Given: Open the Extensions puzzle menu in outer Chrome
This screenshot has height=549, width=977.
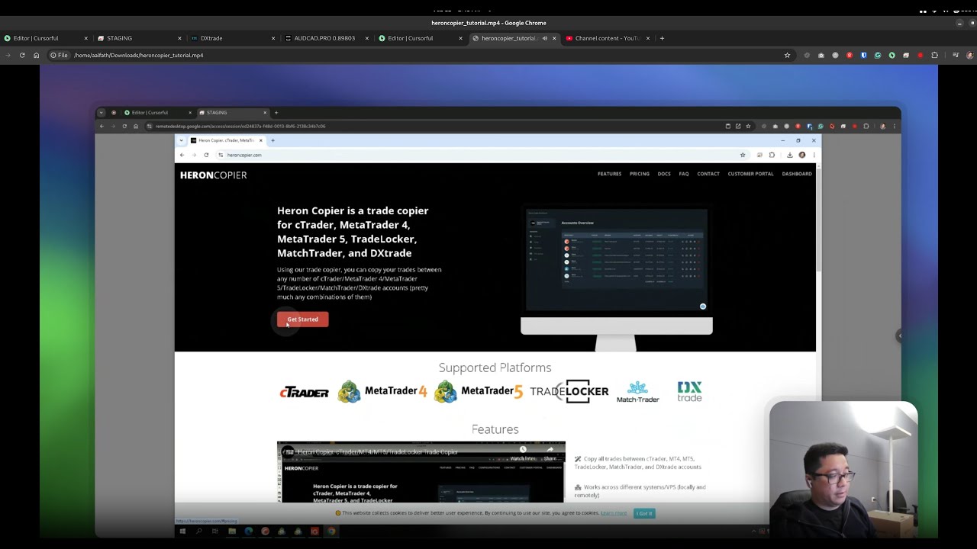Looking at the screenshot, I should point(934,55).
